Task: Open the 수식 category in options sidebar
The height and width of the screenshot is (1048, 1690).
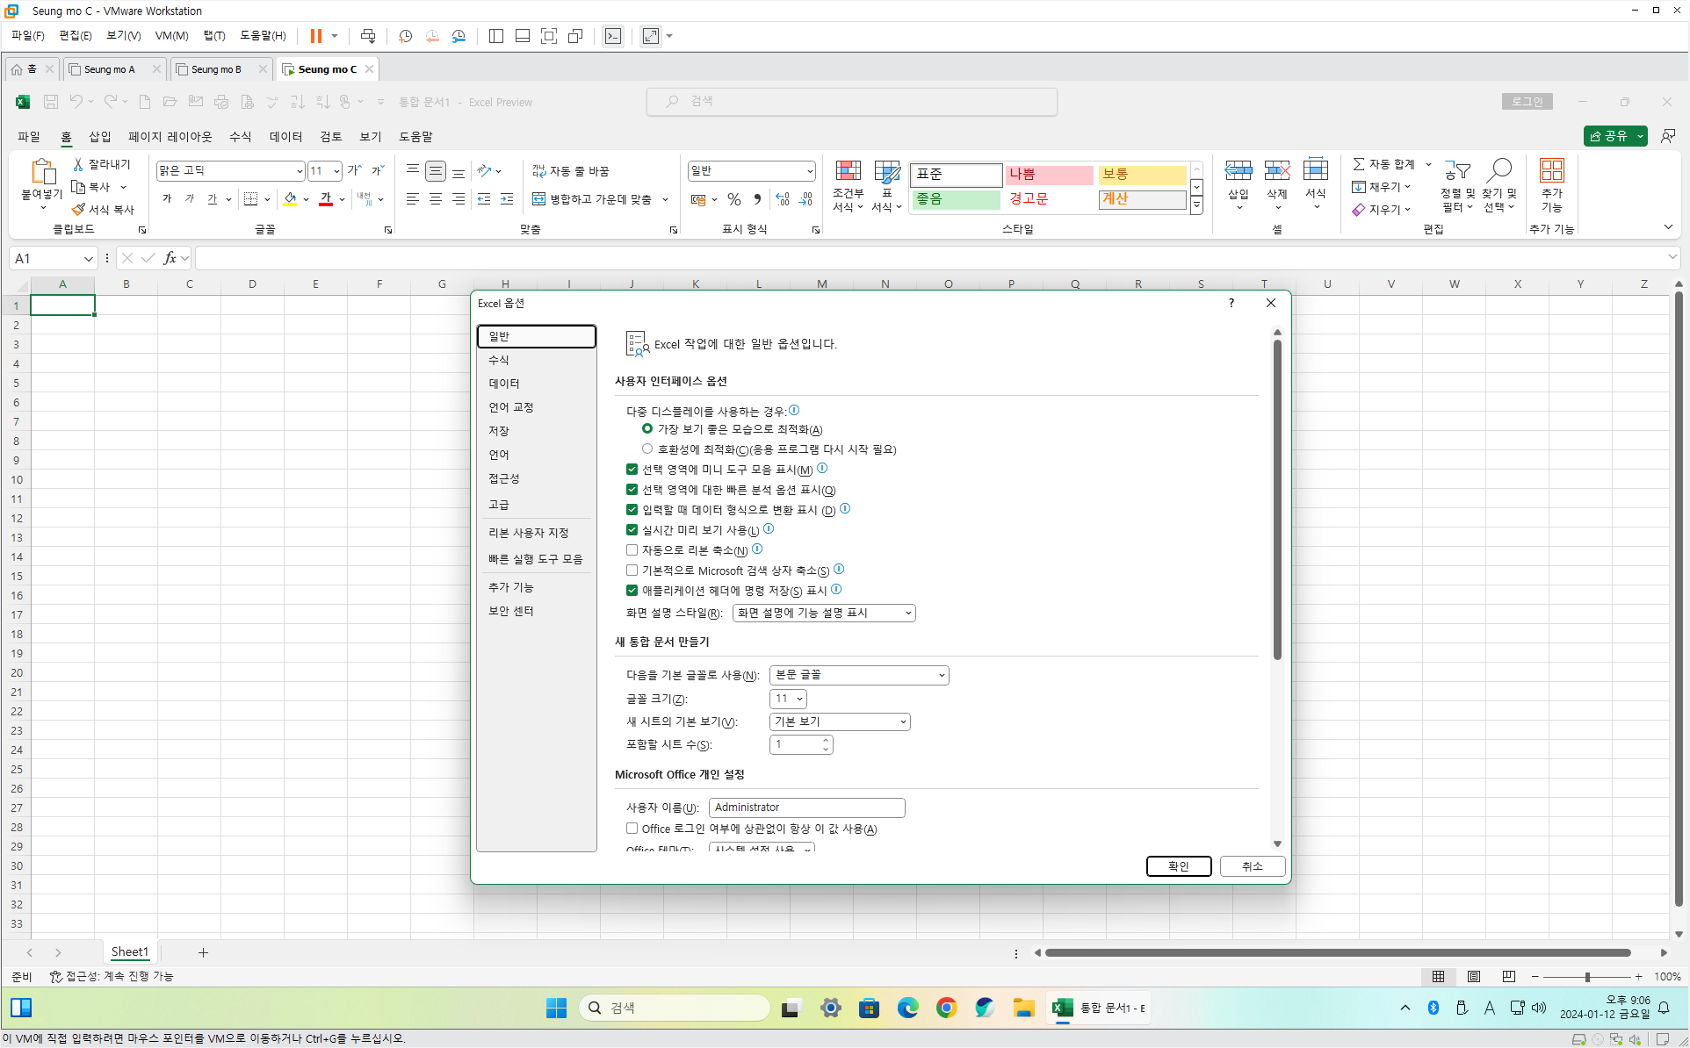Action: [499, 360]
